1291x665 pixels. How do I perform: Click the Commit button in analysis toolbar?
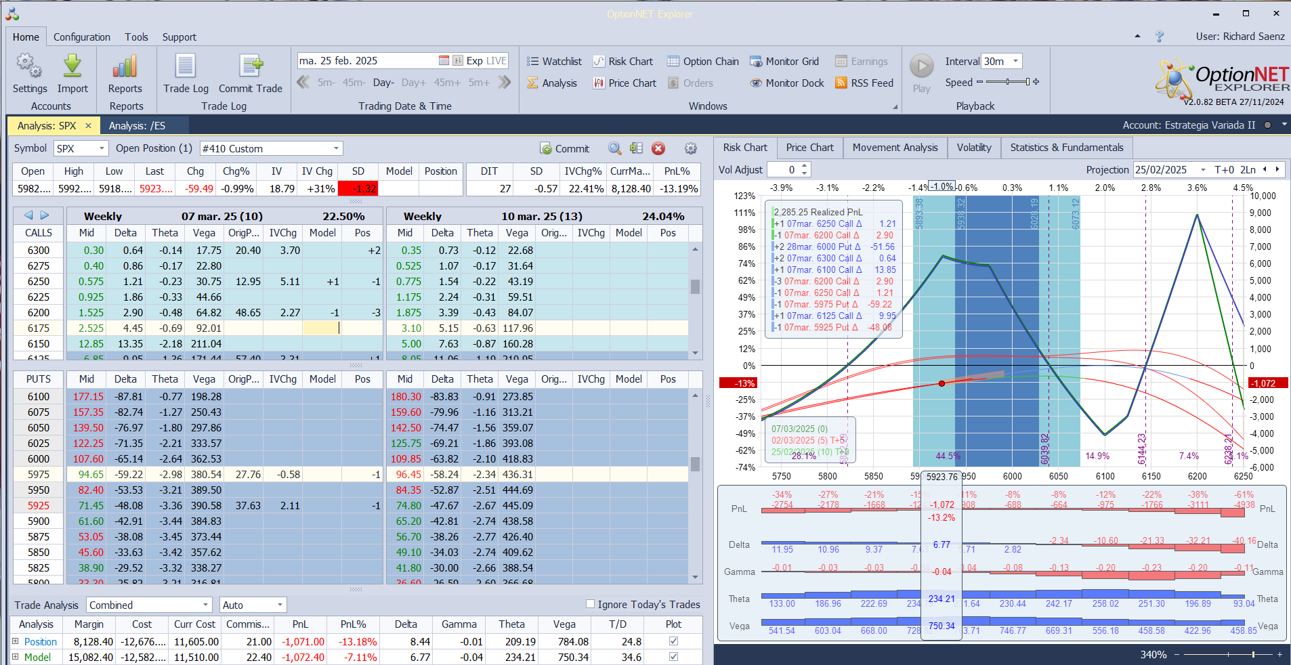coord(565,148)
